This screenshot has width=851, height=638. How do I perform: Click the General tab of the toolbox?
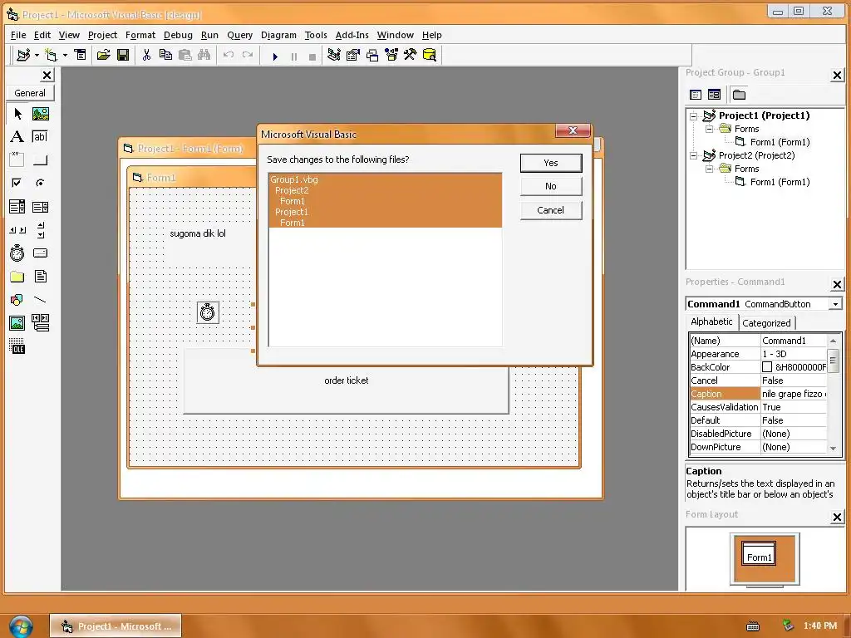(30, 93)
